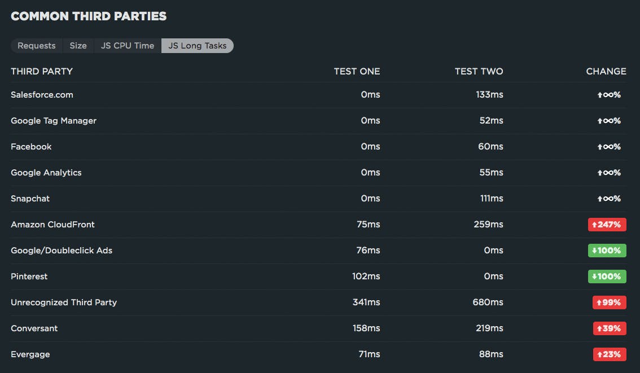Select the JS CPU Time tab
Image resolution: width=640 pixels, height=373 pixels.
click(127, 46)
